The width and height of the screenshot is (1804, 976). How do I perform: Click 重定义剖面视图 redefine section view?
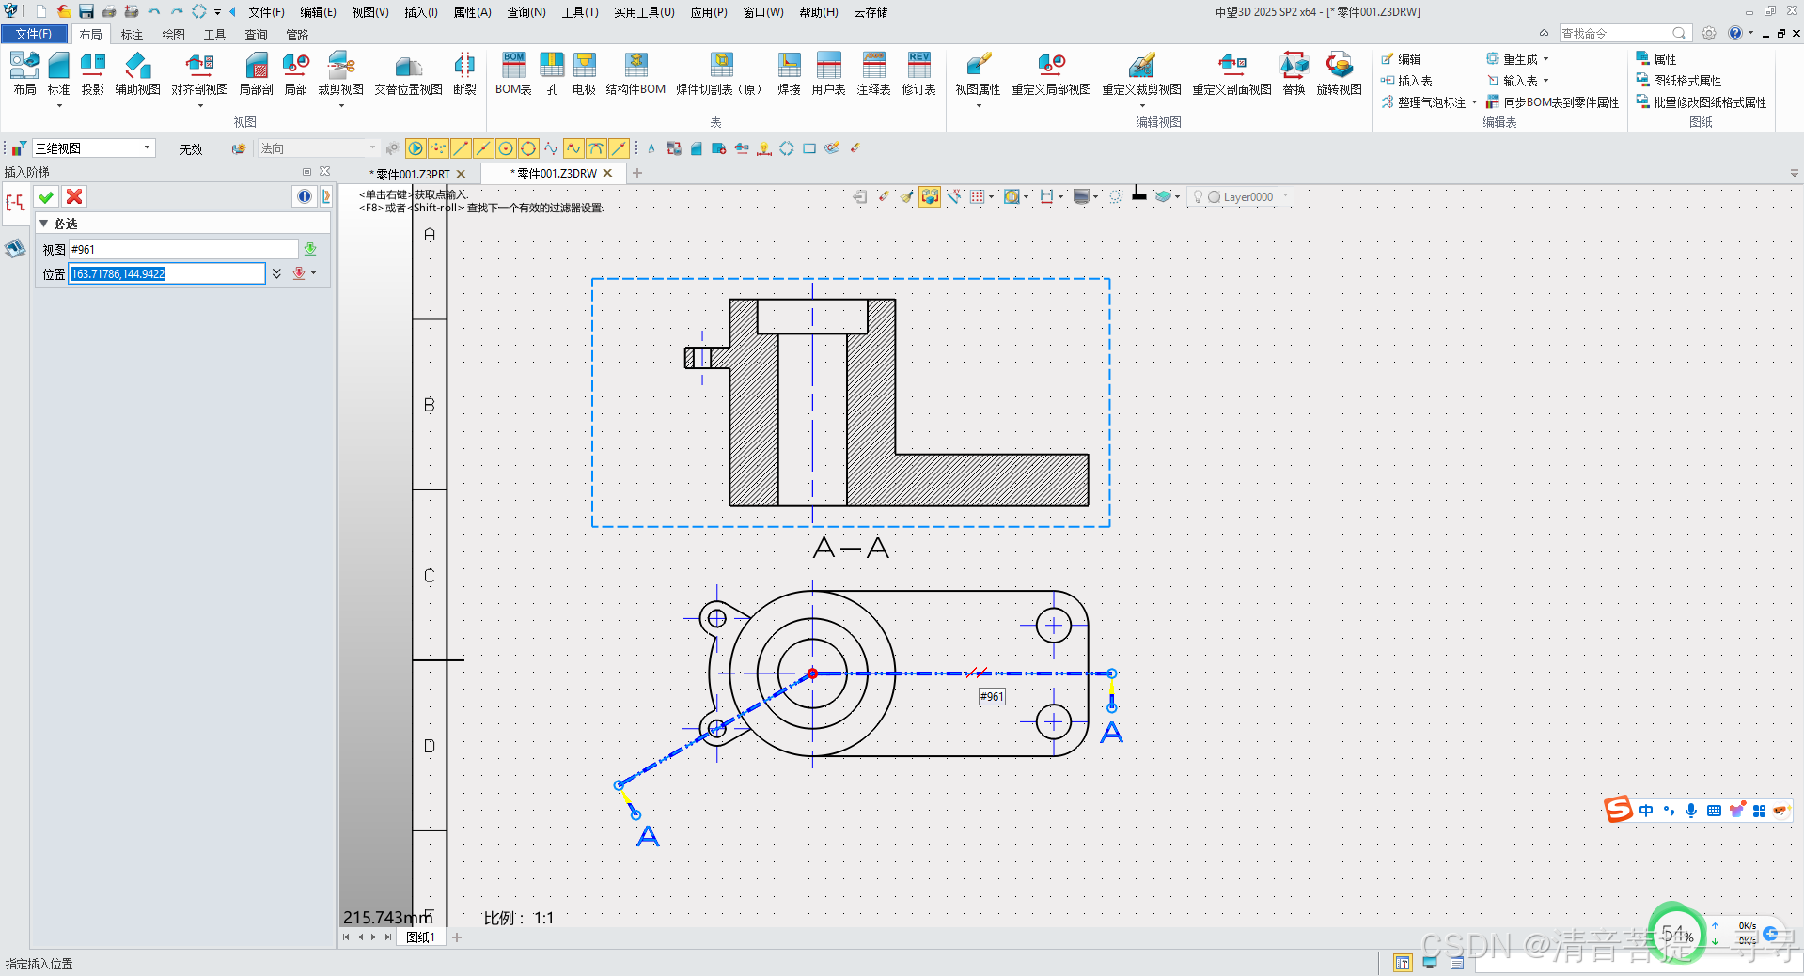click(1231, 73)
